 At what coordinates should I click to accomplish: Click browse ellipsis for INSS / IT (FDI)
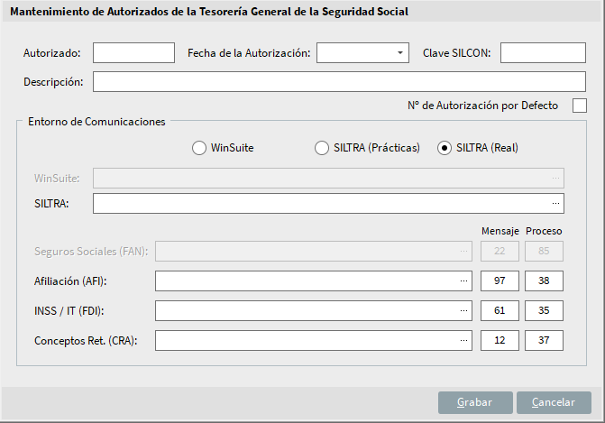pos(463,310)
